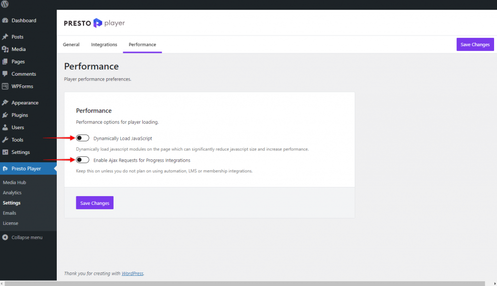Open Media Hub submenu item
This screenshot has height=286, width=497.
pos(14,183)
